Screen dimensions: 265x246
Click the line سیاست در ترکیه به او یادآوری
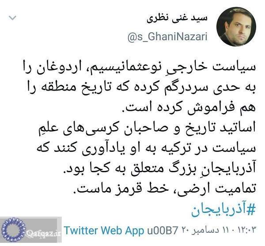pyautogui.click(x=146, y=148)
